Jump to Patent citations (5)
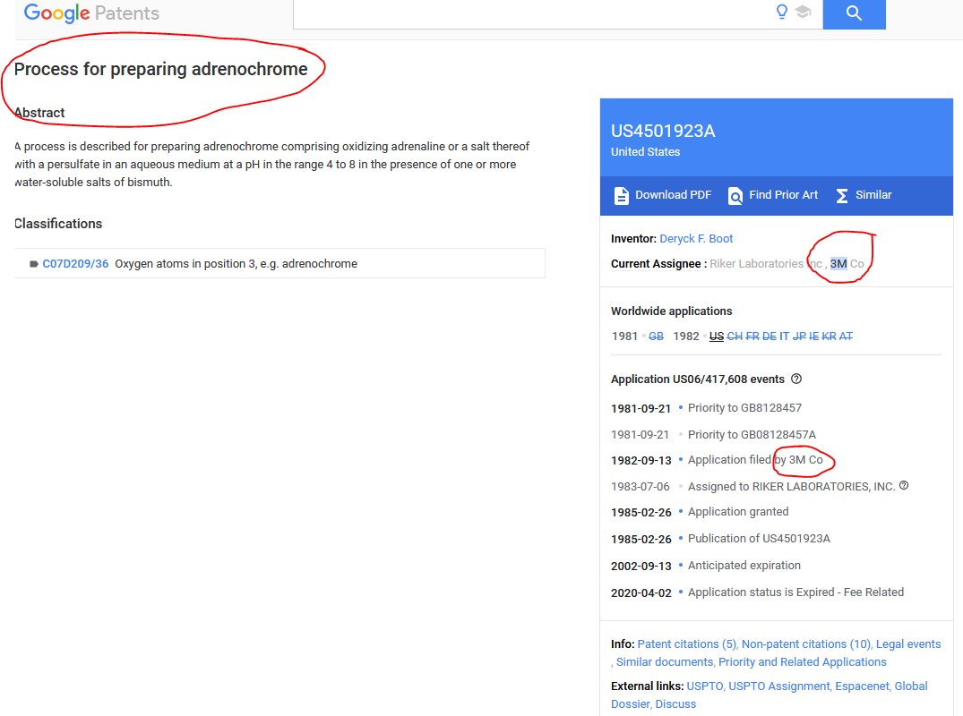This screenshot has height=716, width=963. tap(686, 644)
